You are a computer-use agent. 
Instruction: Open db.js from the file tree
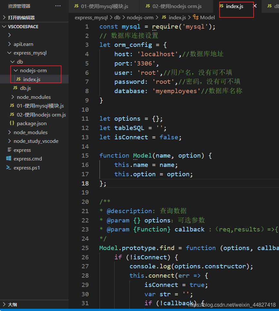[25, 88]
